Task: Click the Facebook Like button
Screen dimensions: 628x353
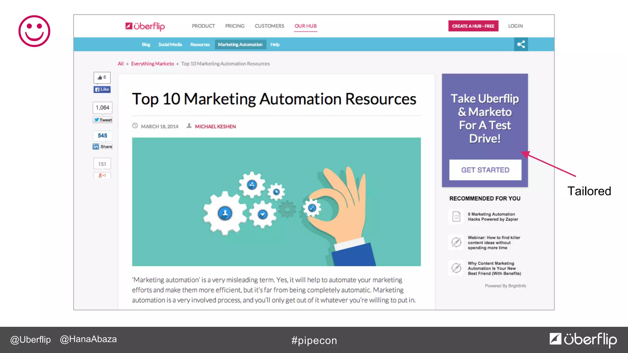Action: point(102,89)
